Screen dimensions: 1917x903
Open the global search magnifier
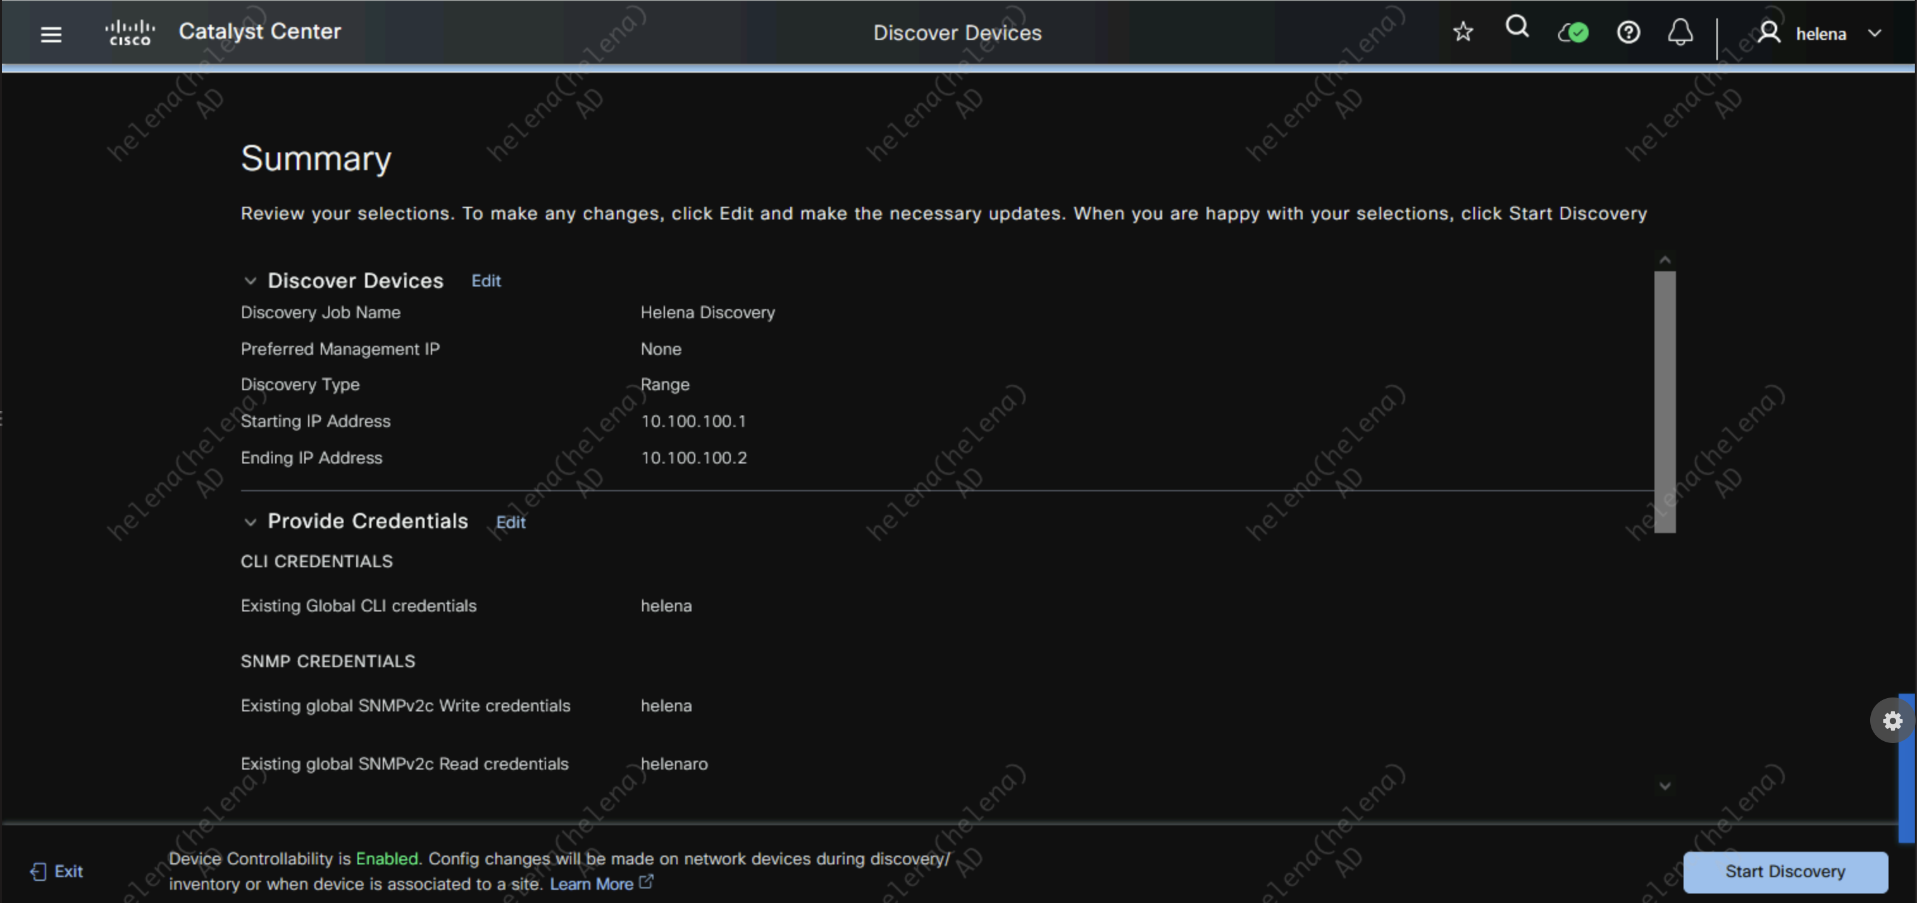point(1517,28)
